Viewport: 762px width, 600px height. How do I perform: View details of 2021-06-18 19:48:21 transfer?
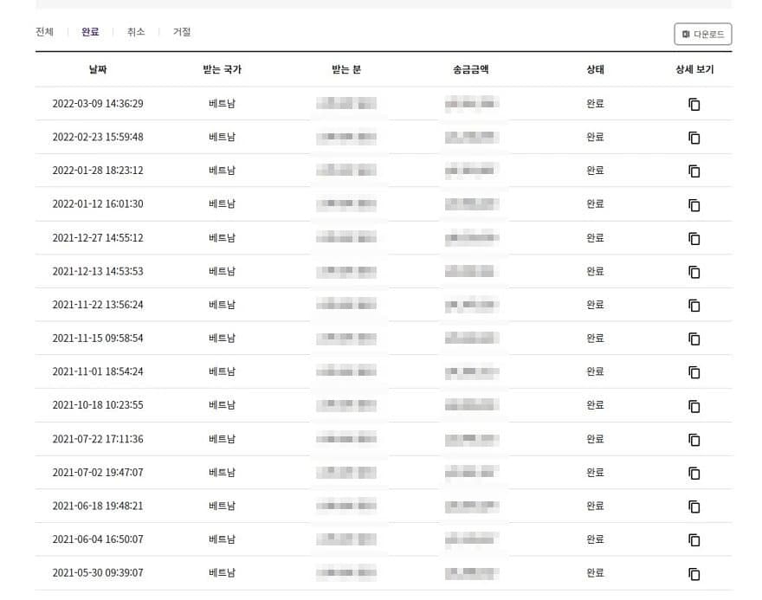pos(694,506)
